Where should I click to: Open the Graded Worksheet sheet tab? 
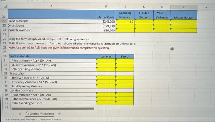(x=40, y=113)
